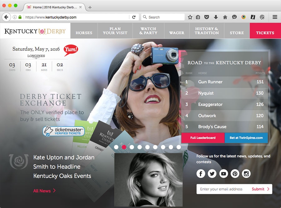Viewport: 281px width, 208px height.
Task: Open the Firefox hamburger menu
Action: pos(275,17)
